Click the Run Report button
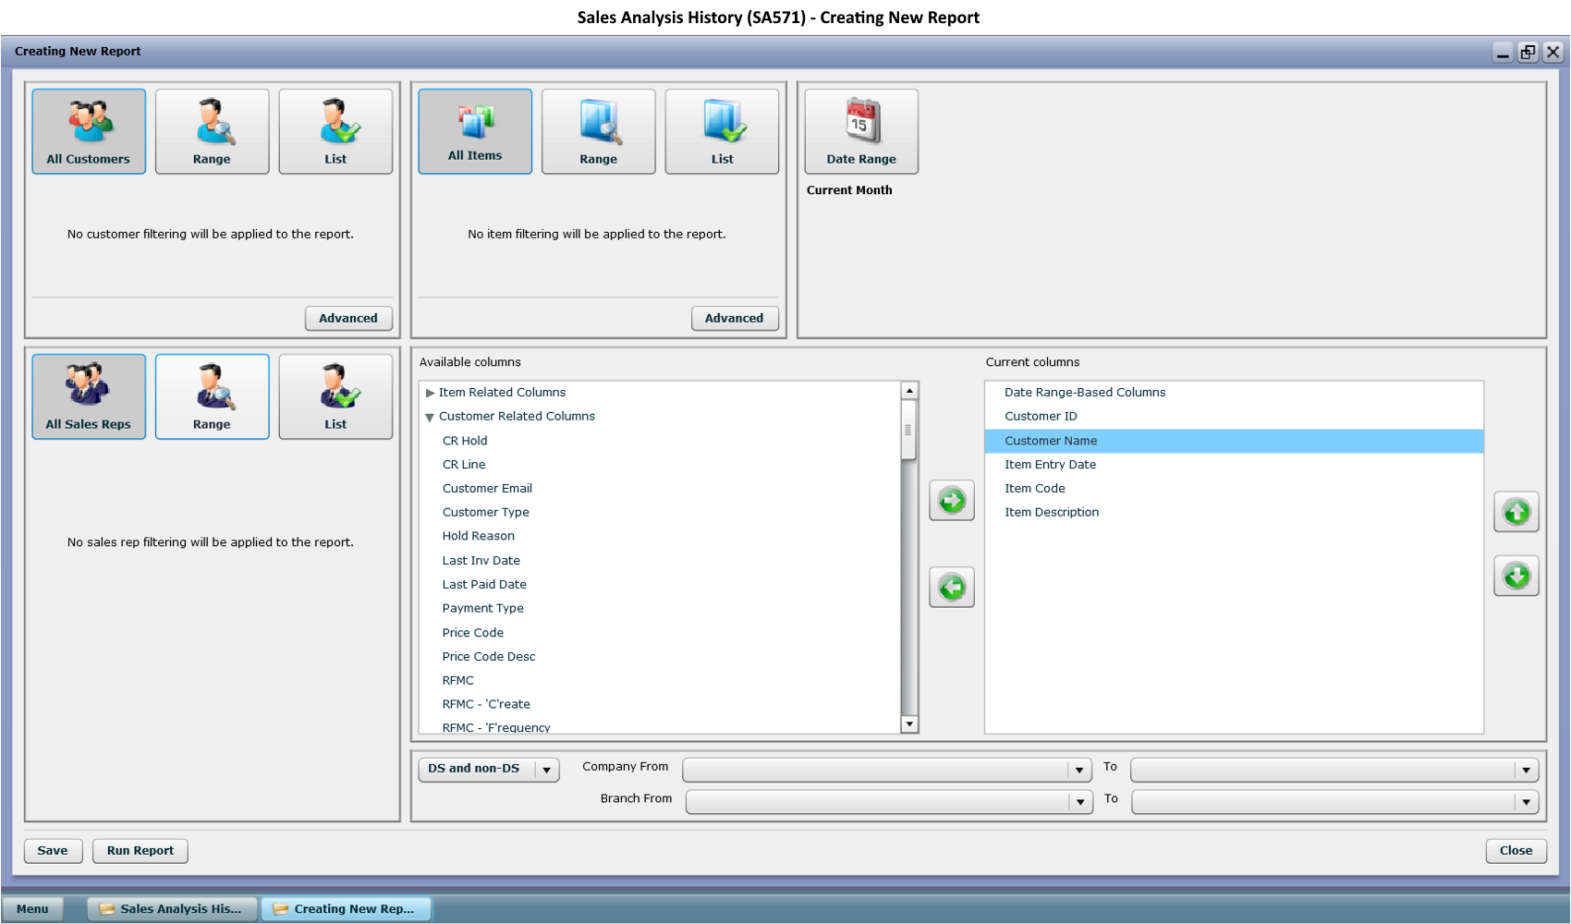Image resolution: width=1571 pixels, height=924 pixels. coord(140,850)
